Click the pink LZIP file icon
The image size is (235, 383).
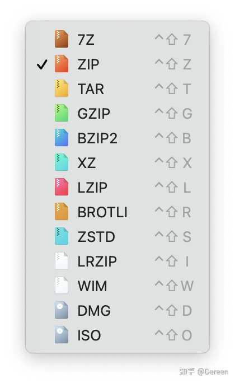pos(62,187)
